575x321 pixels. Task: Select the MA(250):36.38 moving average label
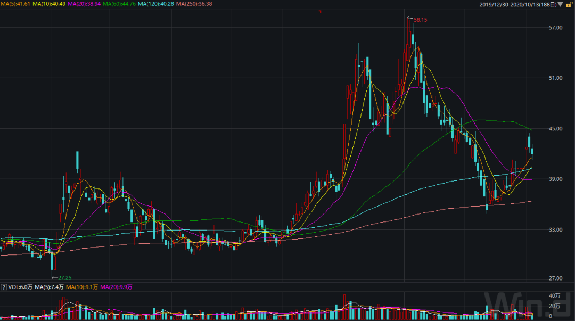pos(194,4)
